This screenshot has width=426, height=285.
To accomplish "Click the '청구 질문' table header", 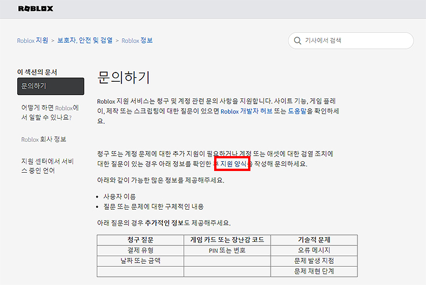I will 140,240.
